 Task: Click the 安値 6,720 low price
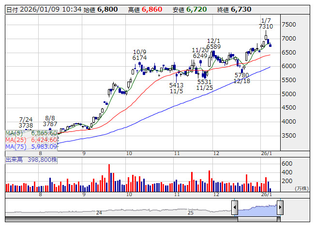click(x=190, y=10)
